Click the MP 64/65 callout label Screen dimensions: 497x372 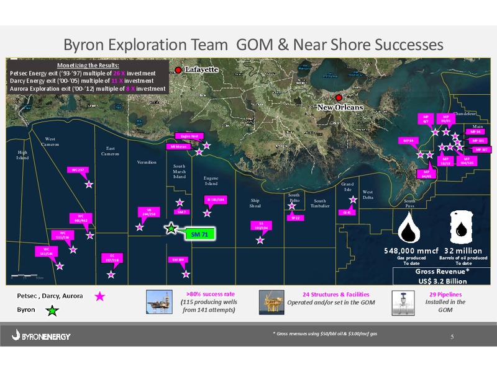click(x=426, y=174)
